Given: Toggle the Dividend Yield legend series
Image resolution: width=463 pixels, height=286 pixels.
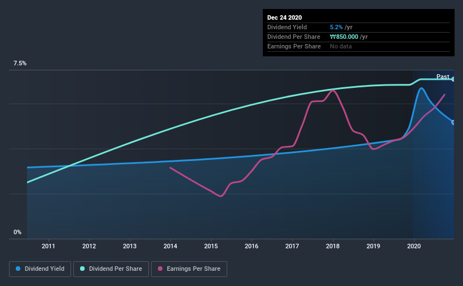Looking at the screenshot, I should (x=40, y=269).
